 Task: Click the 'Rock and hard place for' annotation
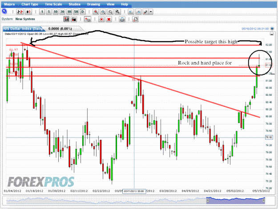pos(205,63)
